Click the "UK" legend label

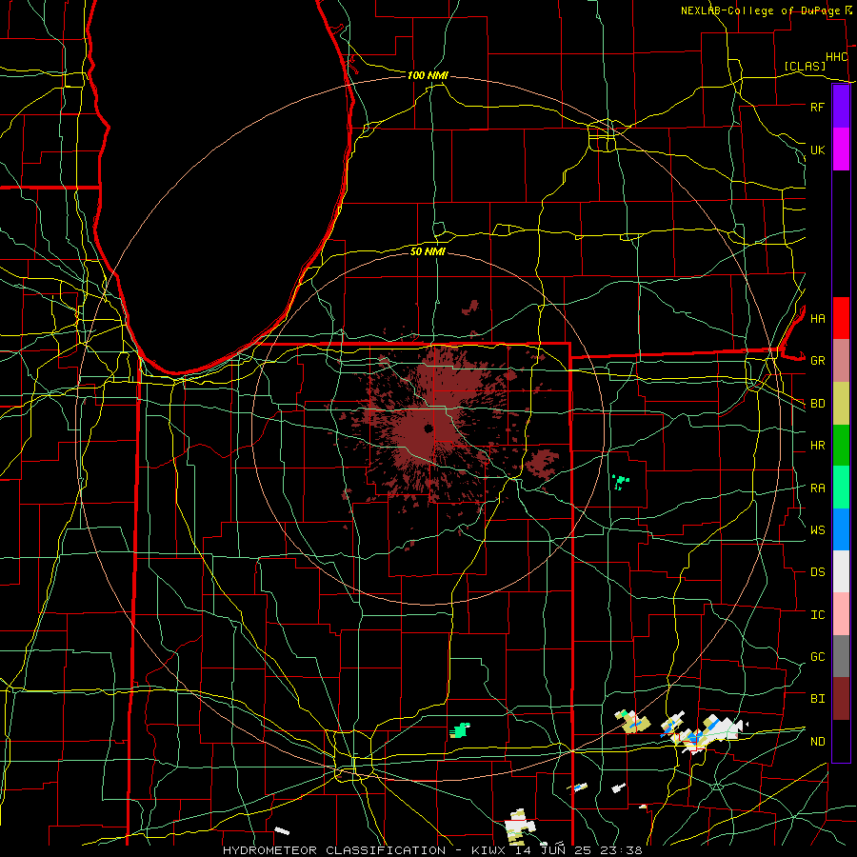click(817, 150)
